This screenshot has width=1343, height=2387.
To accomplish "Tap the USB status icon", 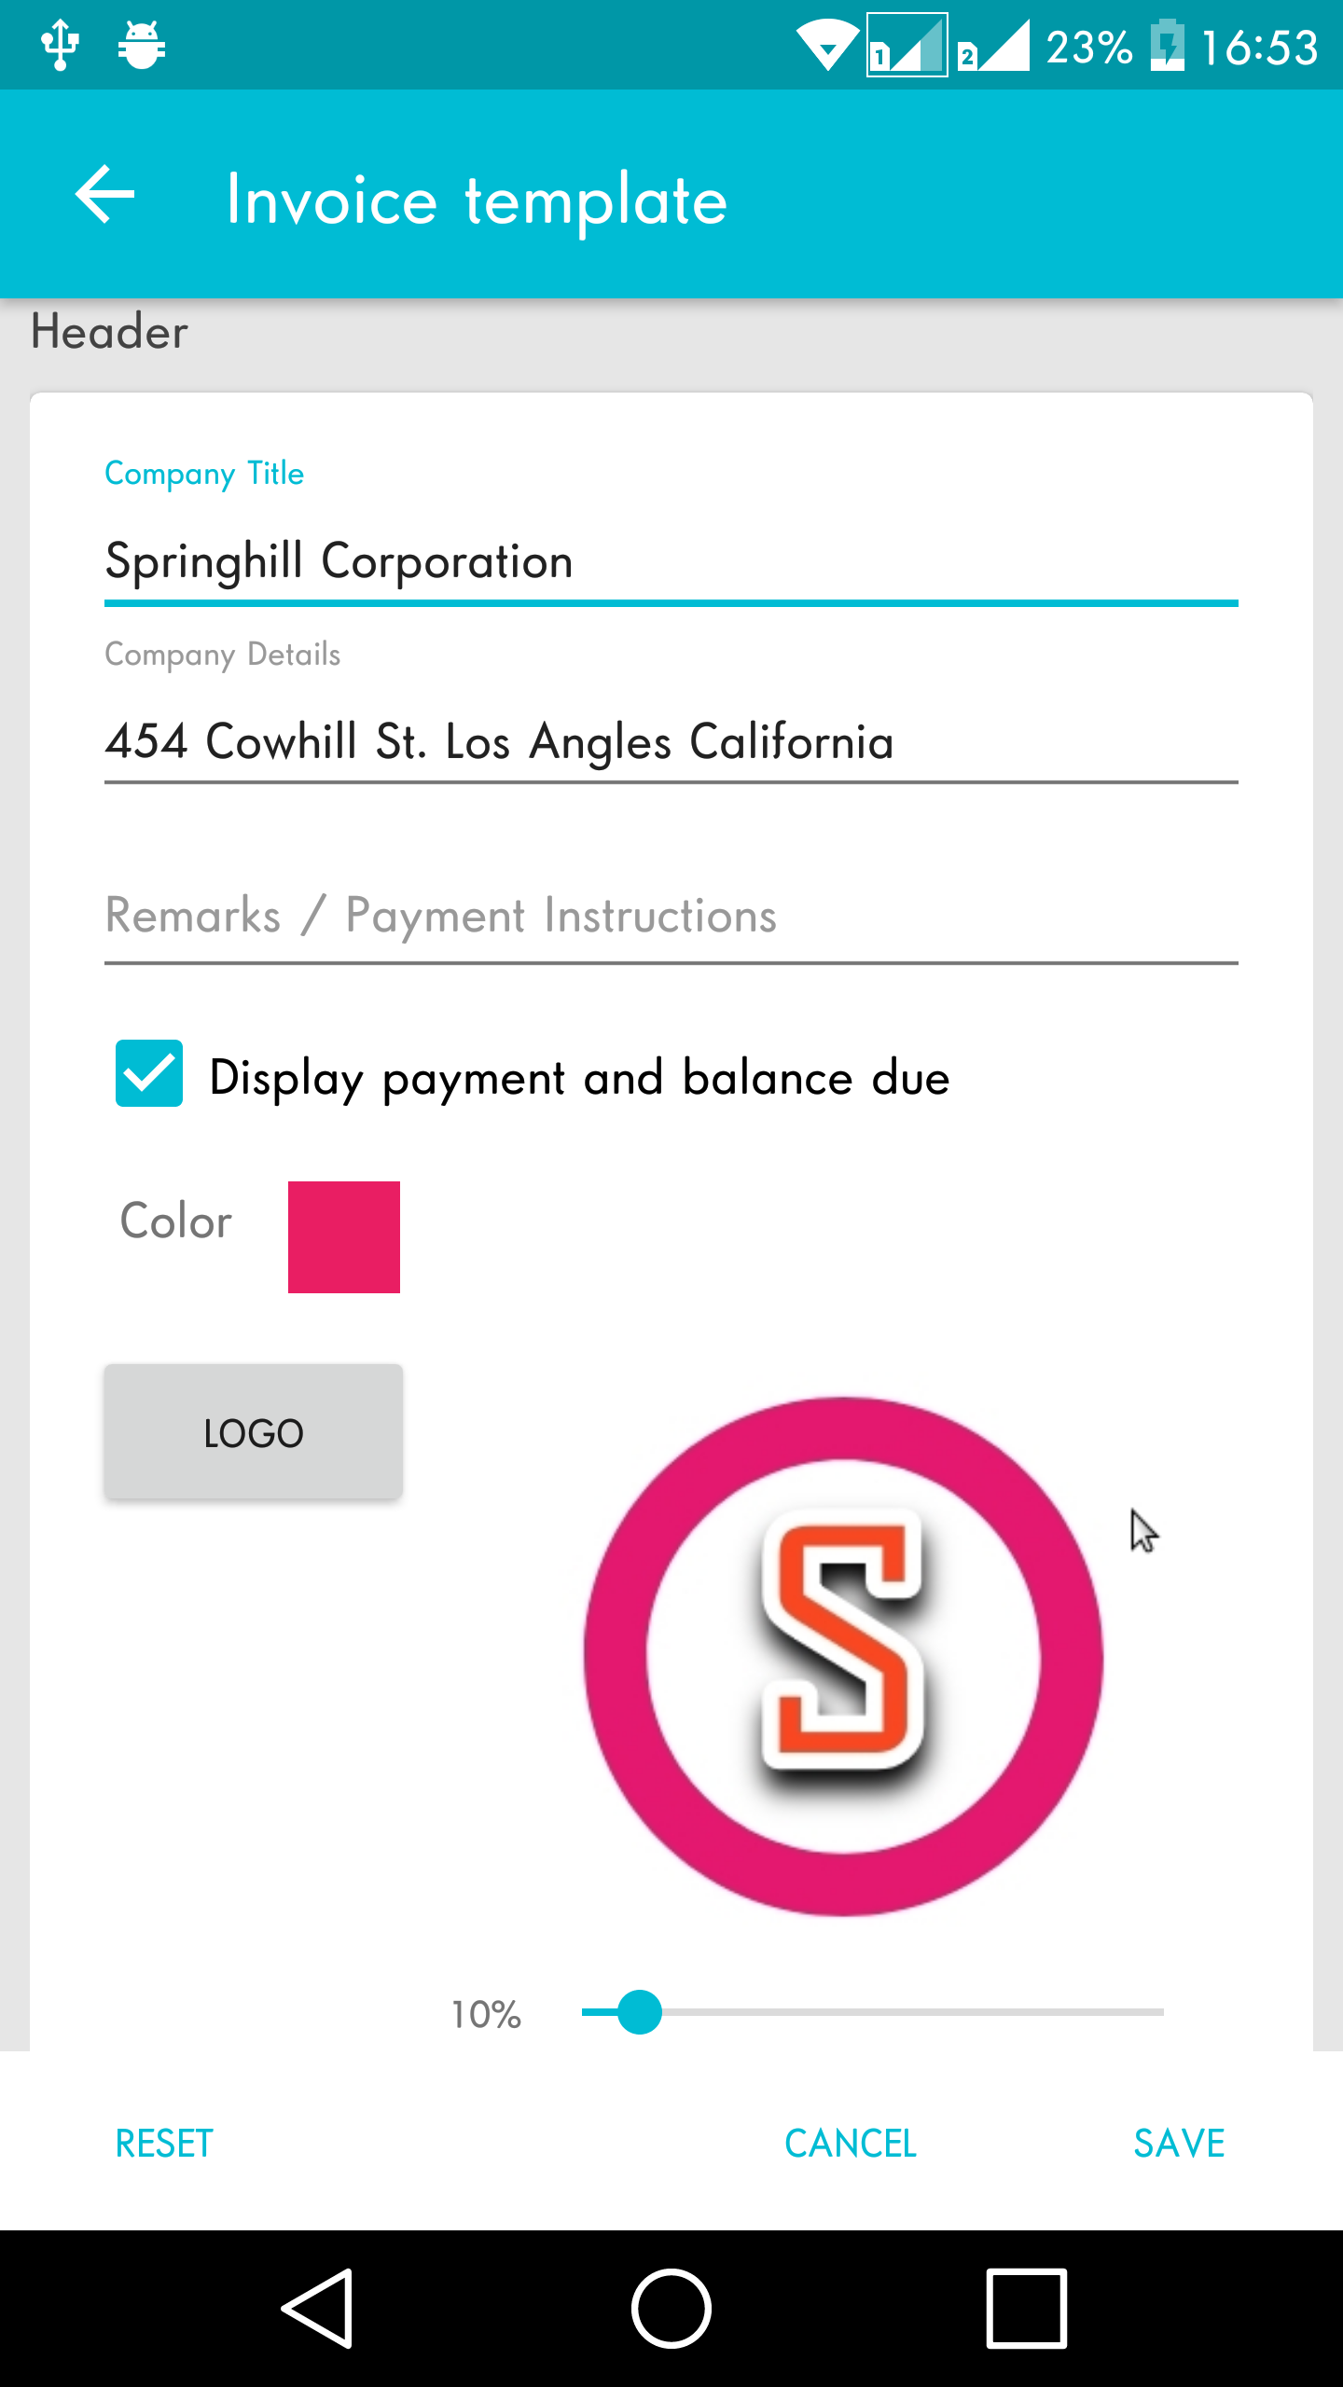I will 61,45.
